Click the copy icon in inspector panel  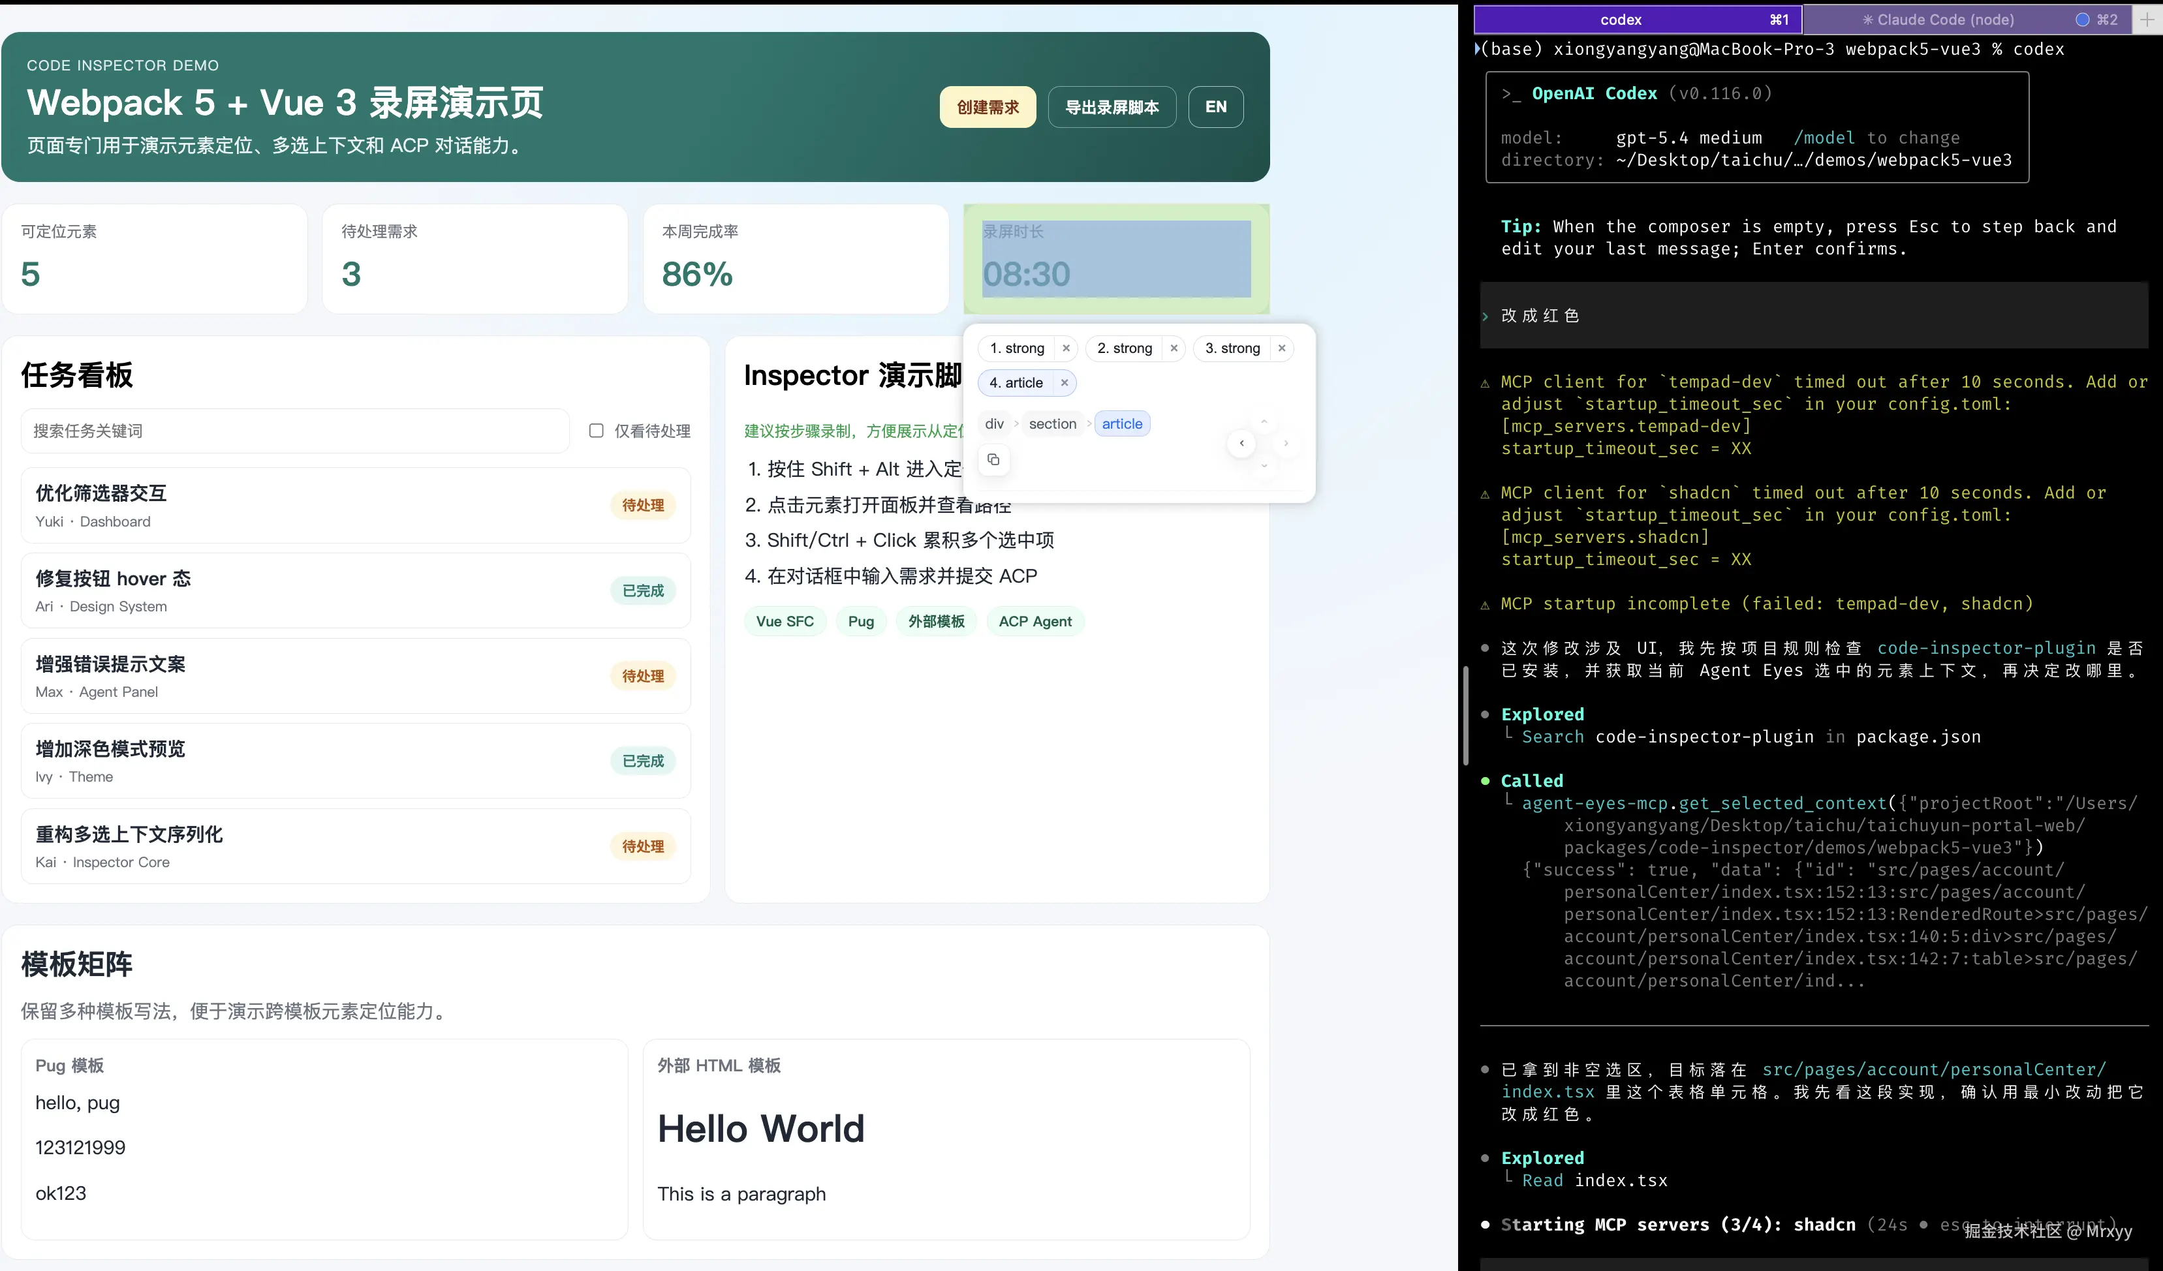pyautogui.click(x=993, y=460)
